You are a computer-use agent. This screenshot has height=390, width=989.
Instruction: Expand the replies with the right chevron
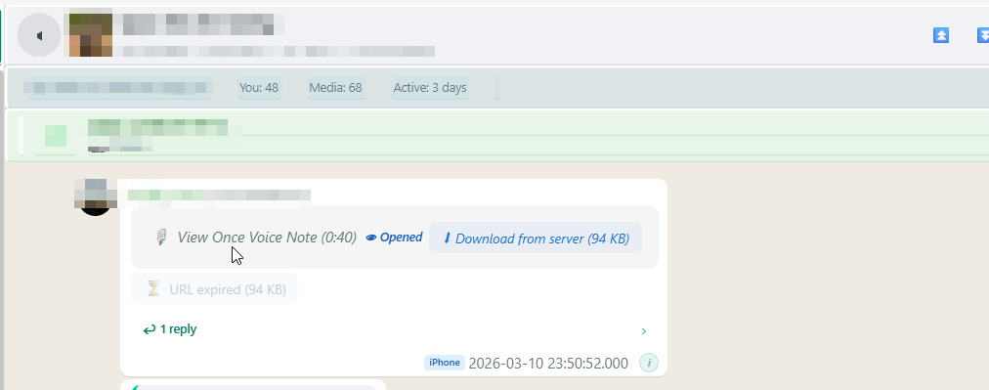(x=643, y=330)
